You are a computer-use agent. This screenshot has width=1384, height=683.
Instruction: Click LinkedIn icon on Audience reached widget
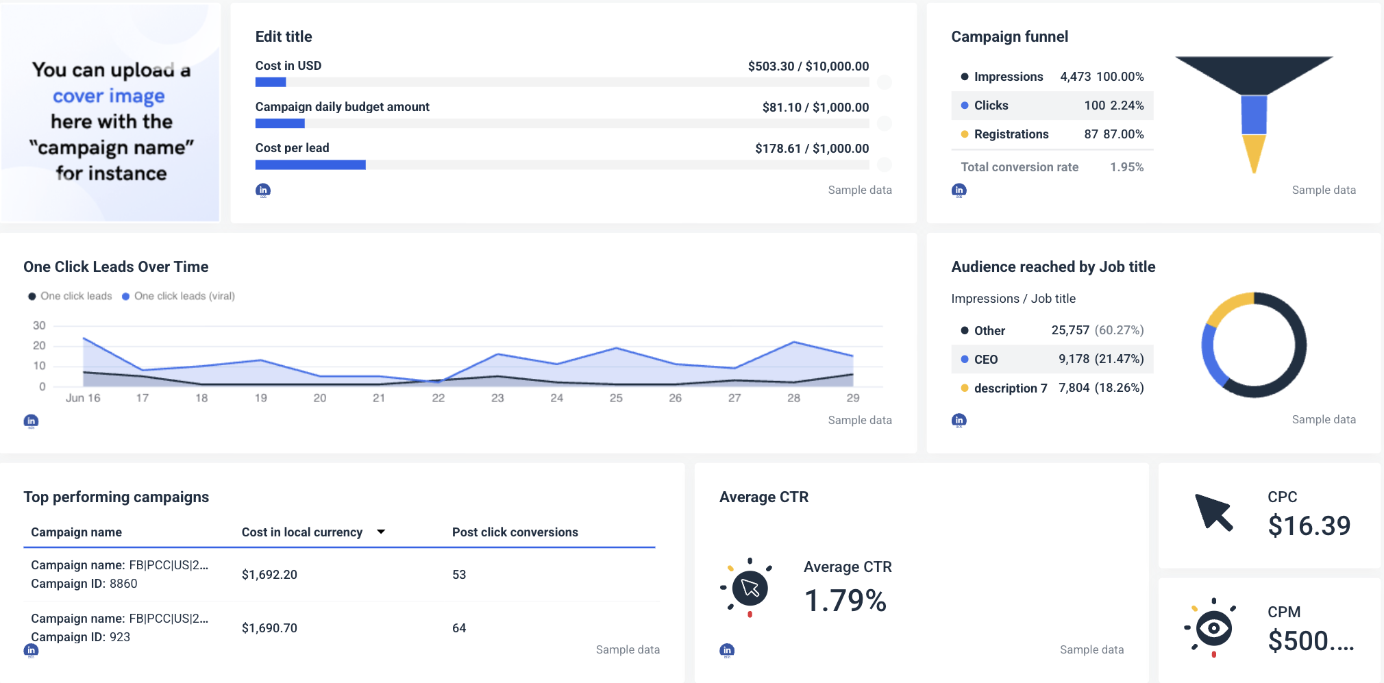point(959,419)
